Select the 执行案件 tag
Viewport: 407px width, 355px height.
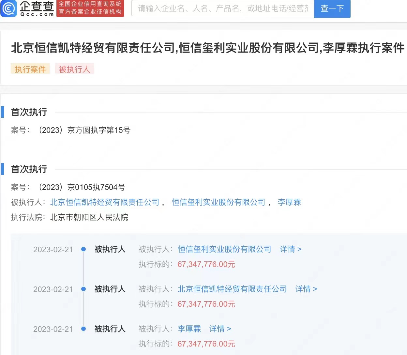[x=30, y=69]
